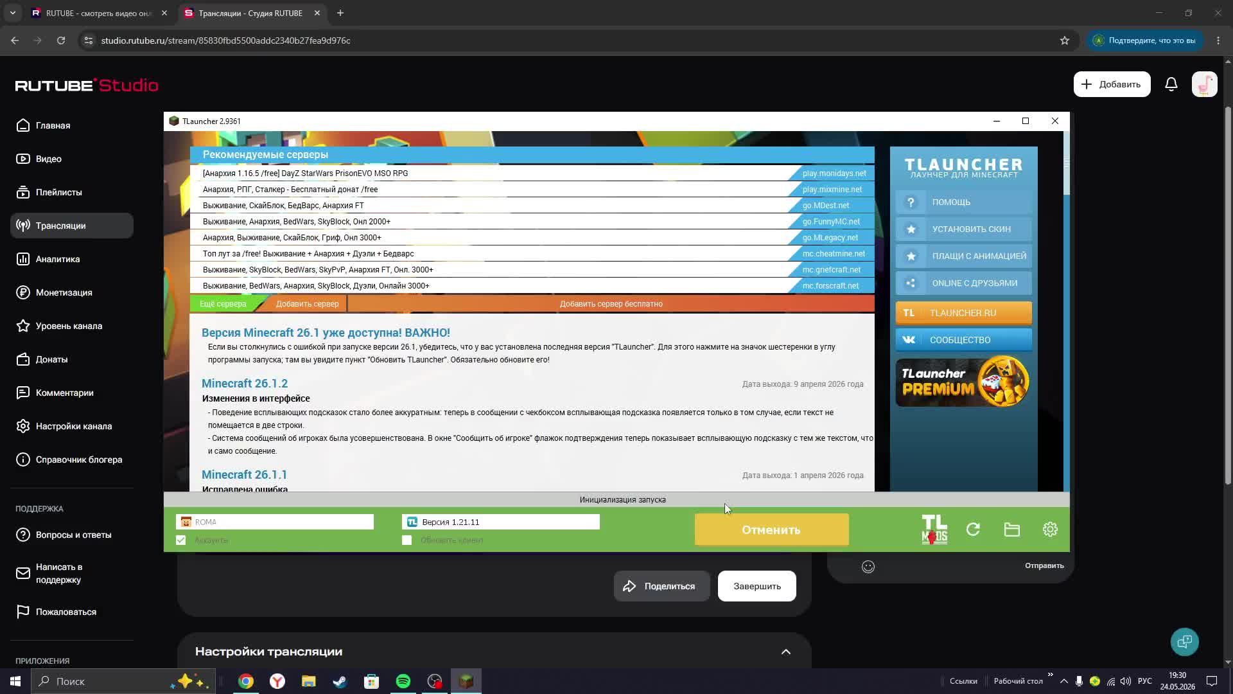
Task: Open Microsoft Store from the taskbar
Action: [372, 681]
